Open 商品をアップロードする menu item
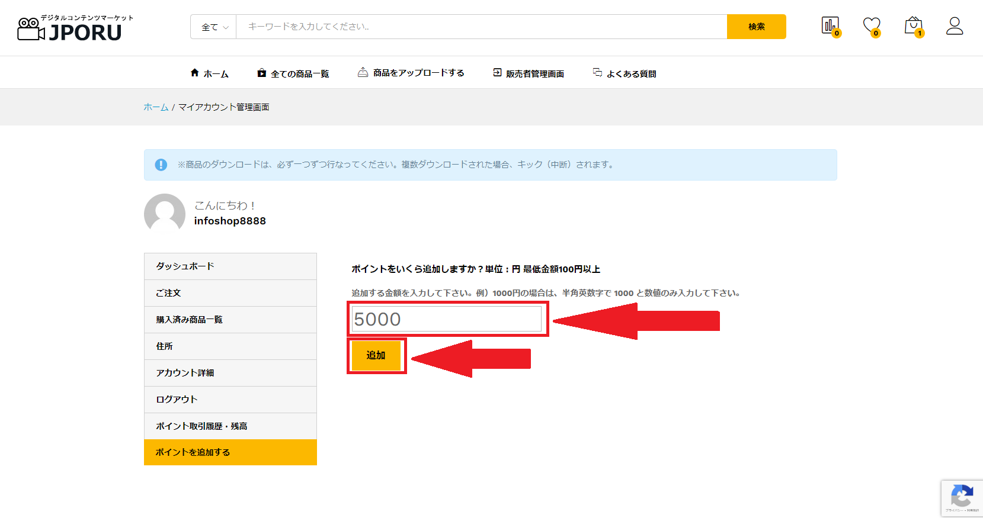This screenshot has width=983, height=518. click(411, 73)
